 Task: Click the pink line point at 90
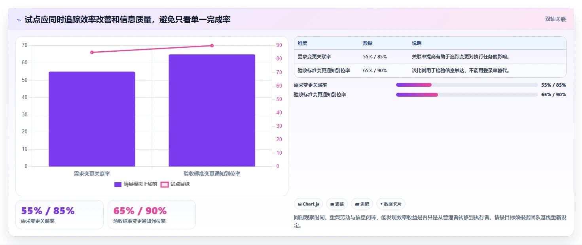click(212, 46)
